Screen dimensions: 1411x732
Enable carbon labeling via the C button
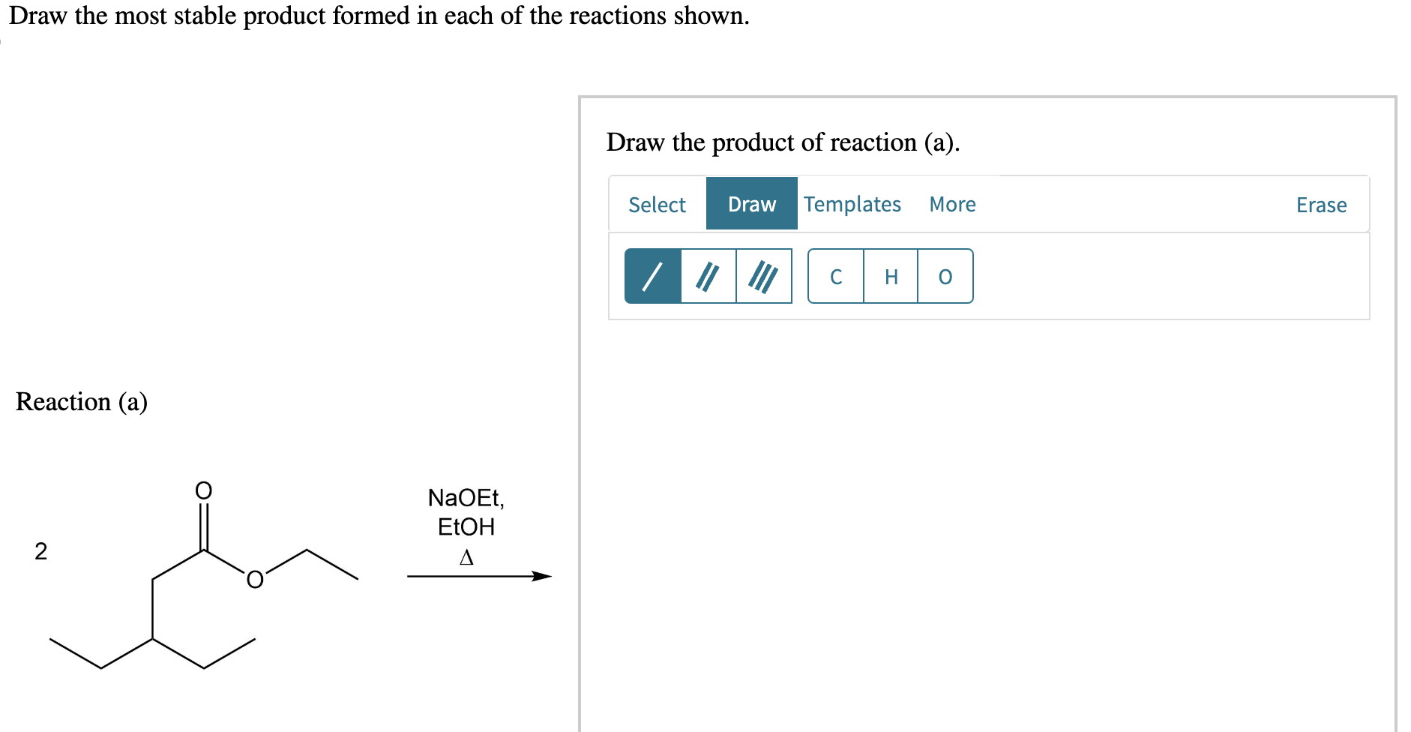[x=835, y=277]
